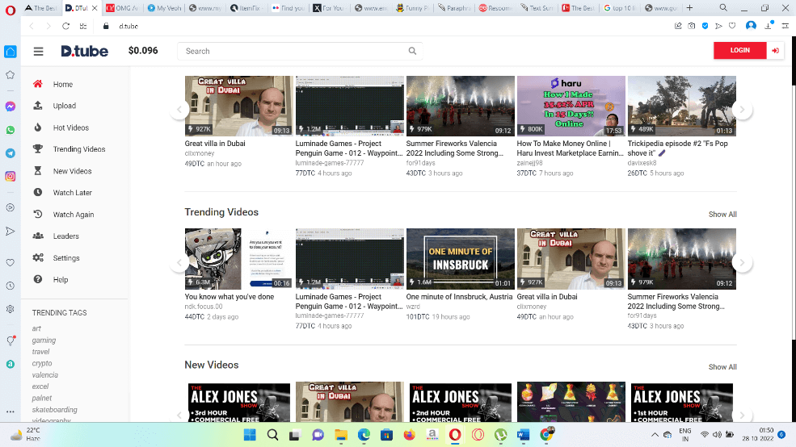This screenshot has width=796, height=447.
Task: Open the hamburger menu beside the D.tube logo
Action: point(39,51)
